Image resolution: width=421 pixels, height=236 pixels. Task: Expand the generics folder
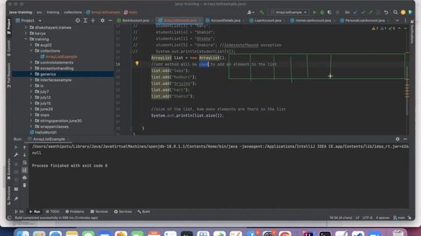point(31,74)
